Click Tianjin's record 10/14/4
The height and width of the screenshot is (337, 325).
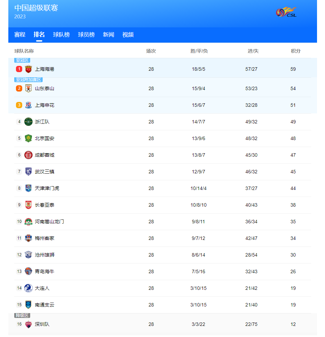(199, 188)
